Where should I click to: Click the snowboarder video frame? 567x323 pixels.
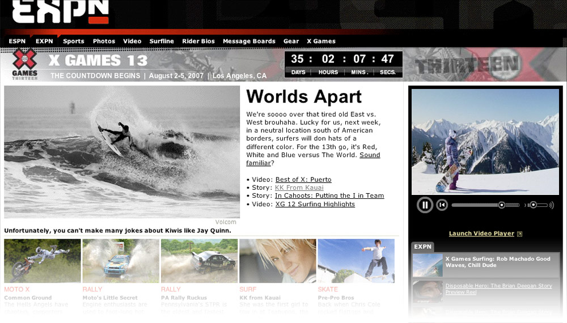(485, 142)
